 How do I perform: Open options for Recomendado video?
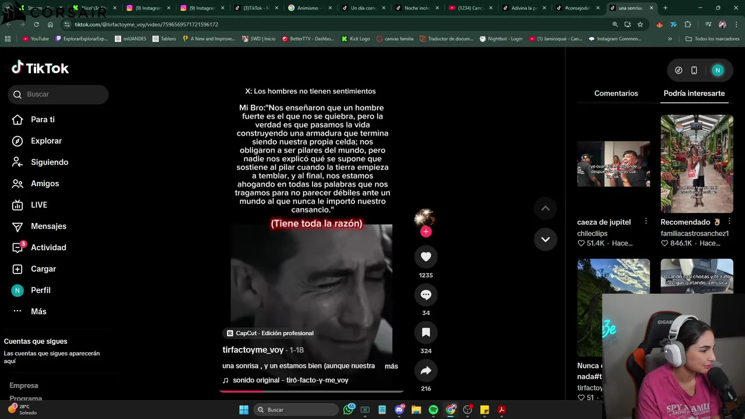point(729,222)
